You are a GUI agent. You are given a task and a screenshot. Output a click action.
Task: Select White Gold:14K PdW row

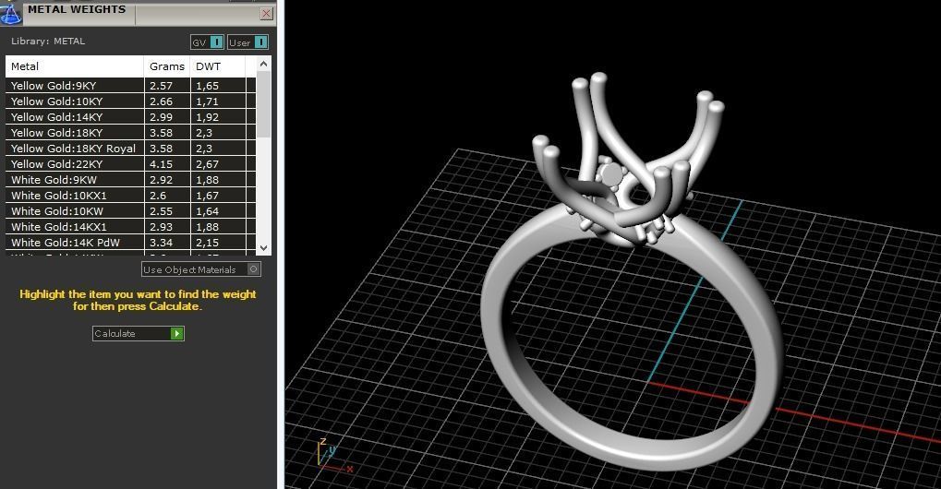pos(131,242)
